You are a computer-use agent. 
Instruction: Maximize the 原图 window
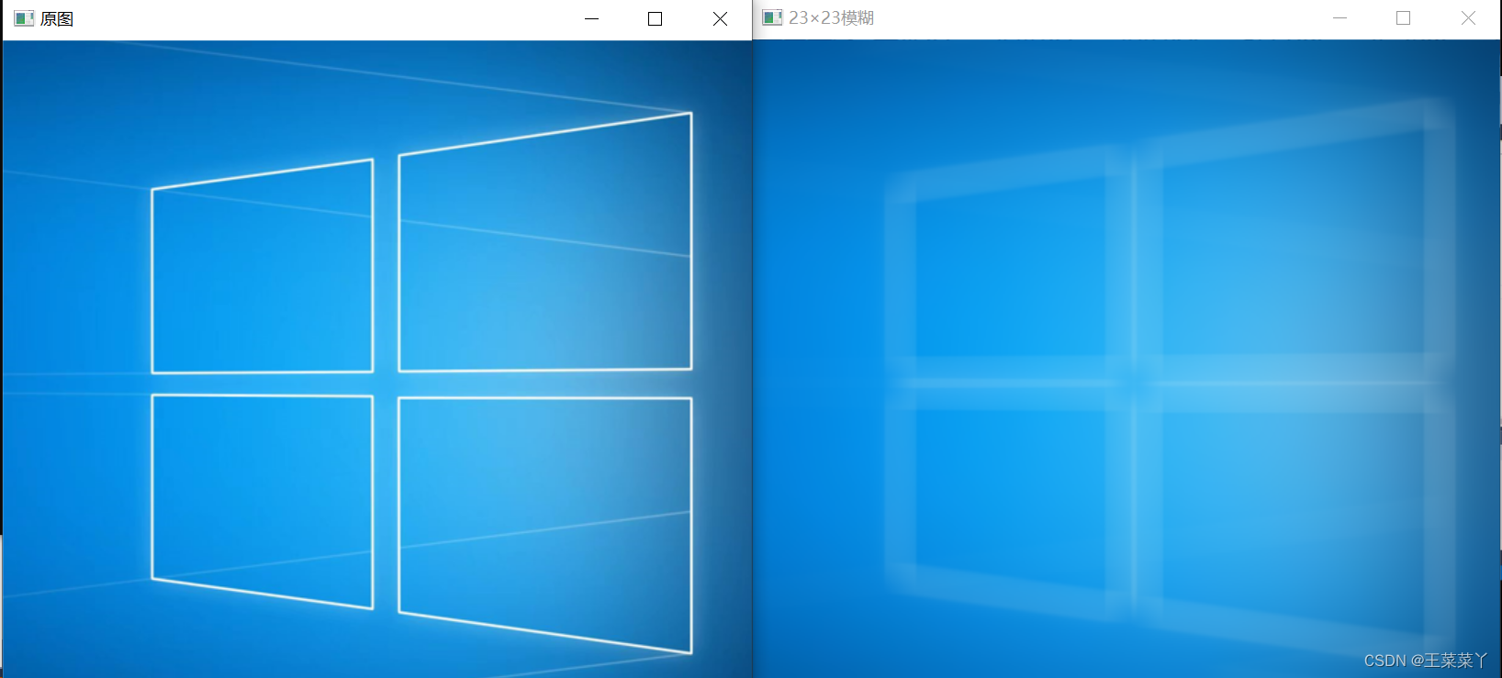point(655,18)
